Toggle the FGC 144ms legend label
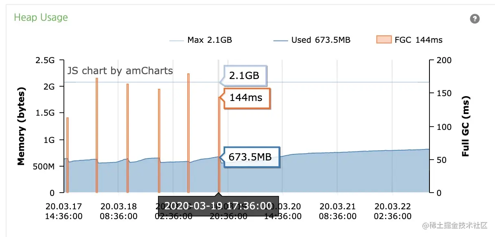495x237 pixels. [x=418, y=40]
